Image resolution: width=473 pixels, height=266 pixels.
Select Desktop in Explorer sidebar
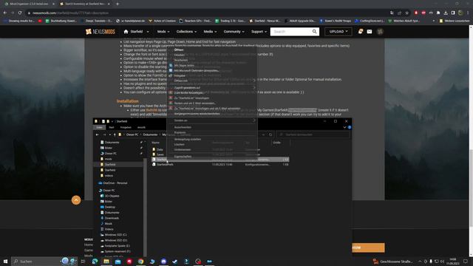point(110,207)
